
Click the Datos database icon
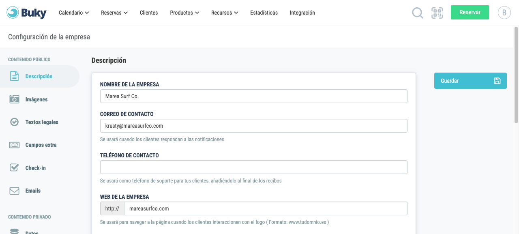(14, 231)
